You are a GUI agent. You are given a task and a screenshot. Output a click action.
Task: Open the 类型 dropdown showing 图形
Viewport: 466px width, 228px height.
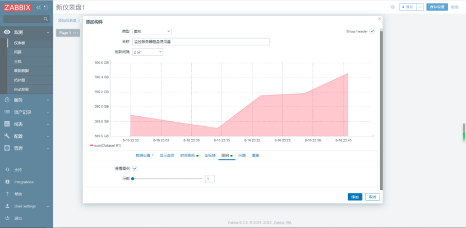(152, 31)
